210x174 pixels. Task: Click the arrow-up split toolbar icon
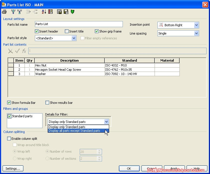click(20, 12)
